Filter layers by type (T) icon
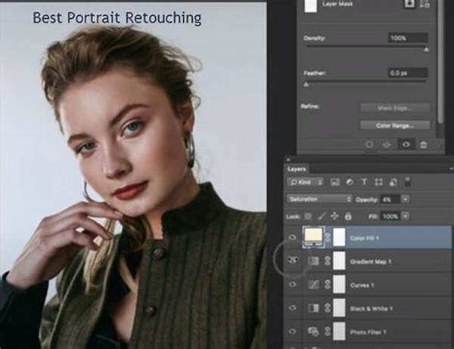 pos(364,182)
